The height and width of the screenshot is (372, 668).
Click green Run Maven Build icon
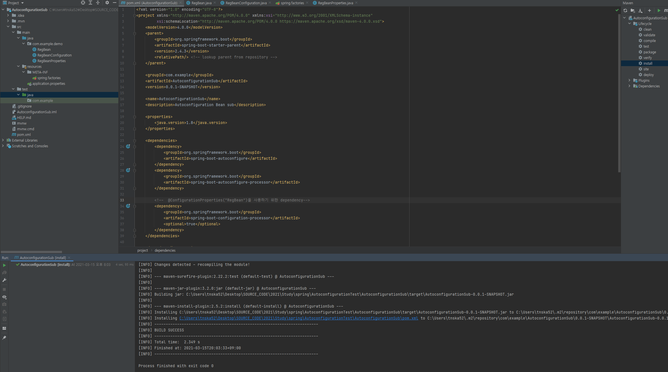(659, 10)
